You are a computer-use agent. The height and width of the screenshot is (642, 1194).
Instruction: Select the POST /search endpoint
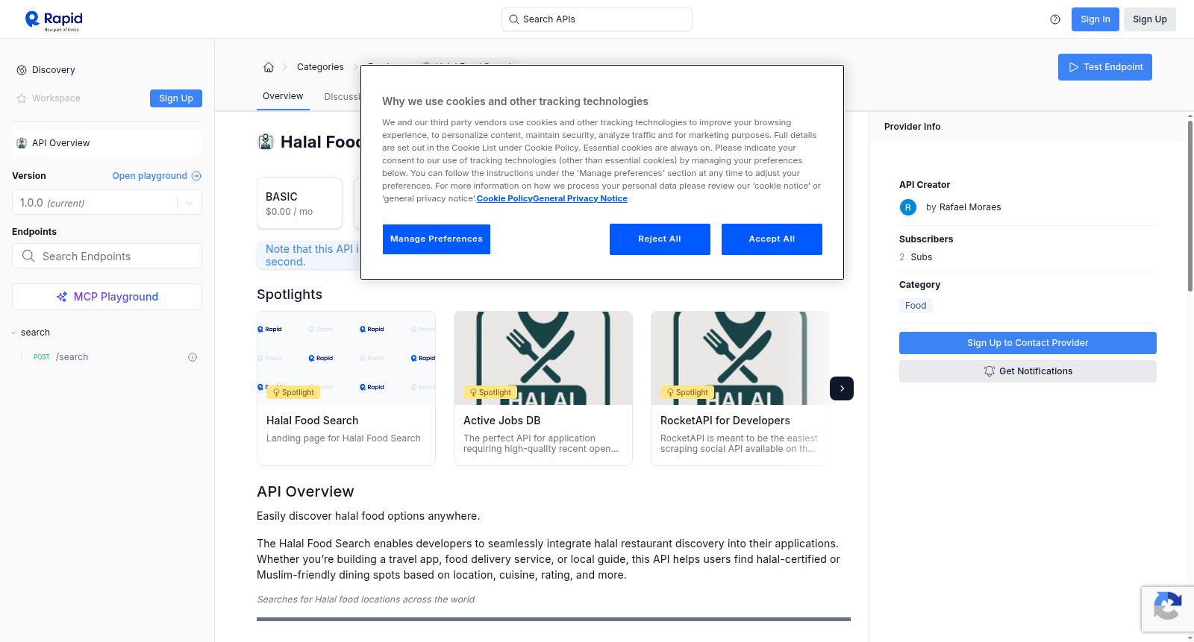point(107,357)
